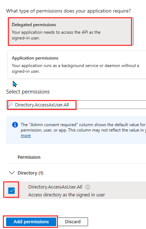Click the Discard button
The height and width of the screenshot is (229, 146).
(73, 222)
